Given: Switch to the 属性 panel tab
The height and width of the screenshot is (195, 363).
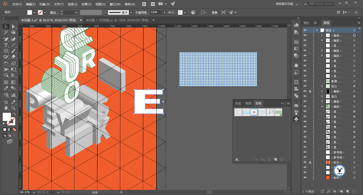Looking at the screenshot, I should [306, 23].
